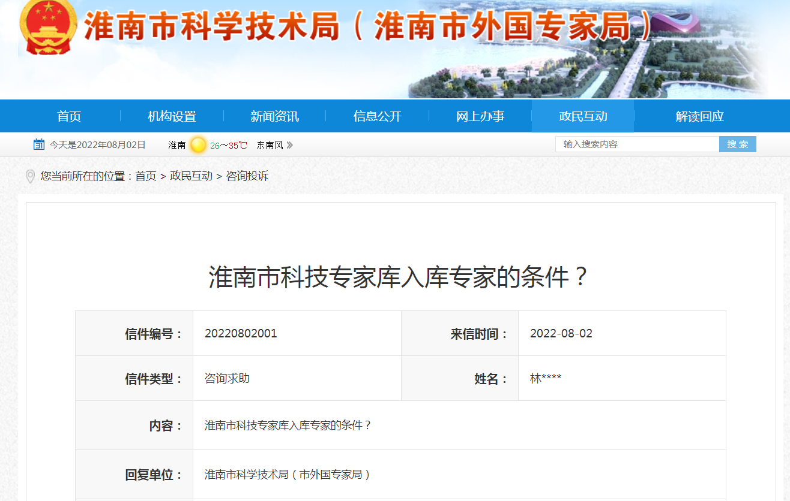This screenshot has width=790, height=501.
Task: Click the 淮南 weather city label
Action: (177, 145)
